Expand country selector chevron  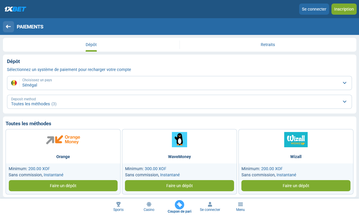coord(345,83)
